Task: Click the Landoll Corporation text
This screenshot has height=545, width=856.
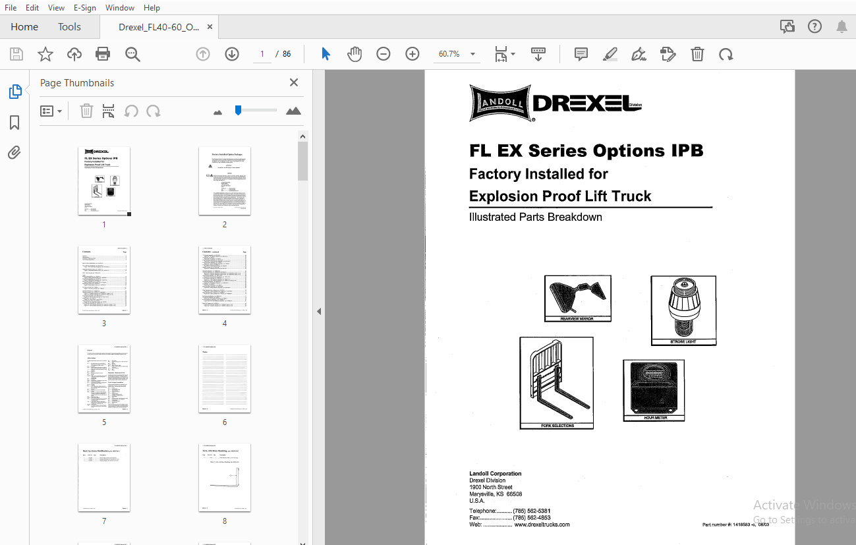Action: [496, 474]
